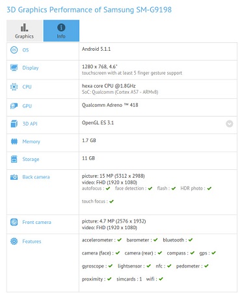Click the proximity check mark

109,279
